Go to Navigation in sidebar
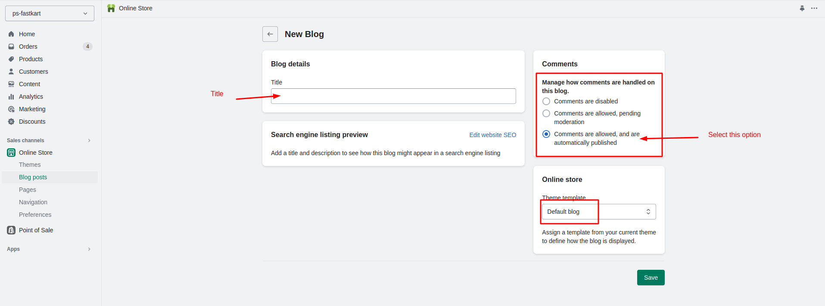 tap(33, 202)
